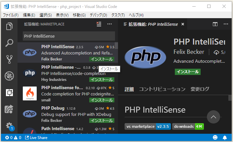Show errors and warnings count in status bar
233x142 pixels.
tap(13, 138)
